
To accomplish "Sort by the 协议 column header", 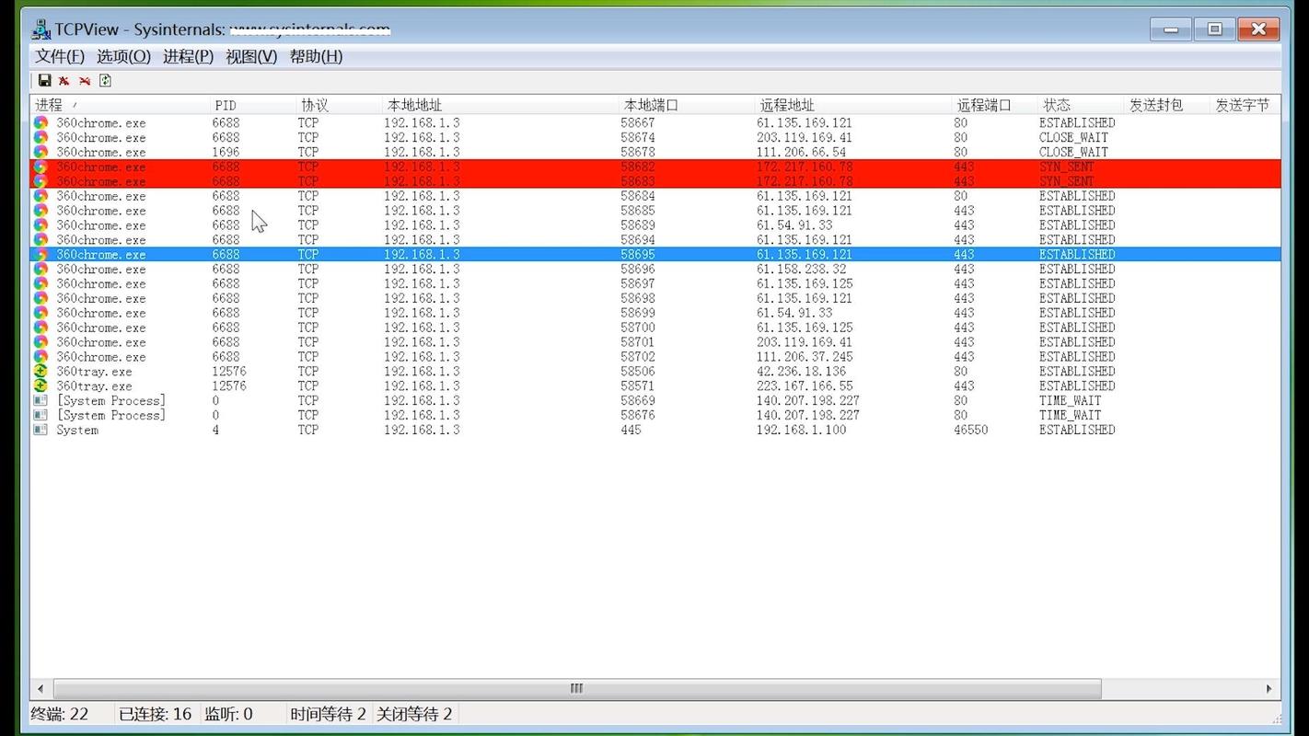I will tap(339, 105).
